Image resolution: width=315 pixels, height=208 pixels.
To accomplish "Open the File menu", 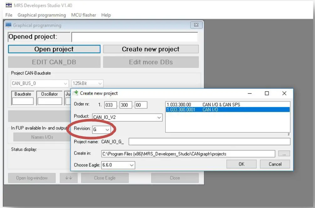I will click(x=9, y=14).
